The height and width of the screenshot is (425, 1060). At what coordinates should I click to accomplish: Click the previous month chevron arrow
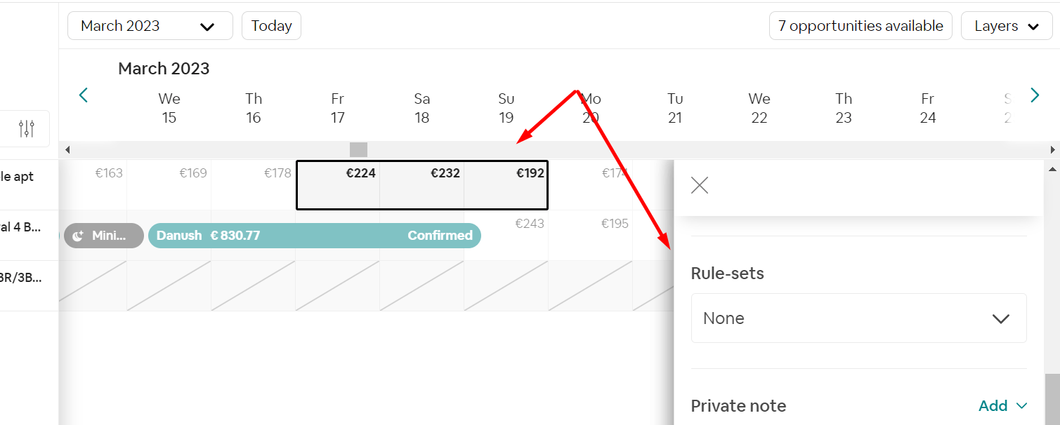[x=83, y=95]
